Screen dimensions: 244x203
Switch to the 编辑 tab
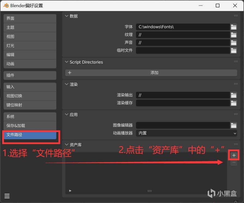coord(30,55)
